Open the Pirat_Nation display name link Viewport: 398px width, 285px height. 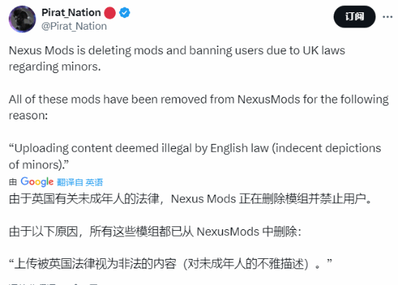click(71, 12)
